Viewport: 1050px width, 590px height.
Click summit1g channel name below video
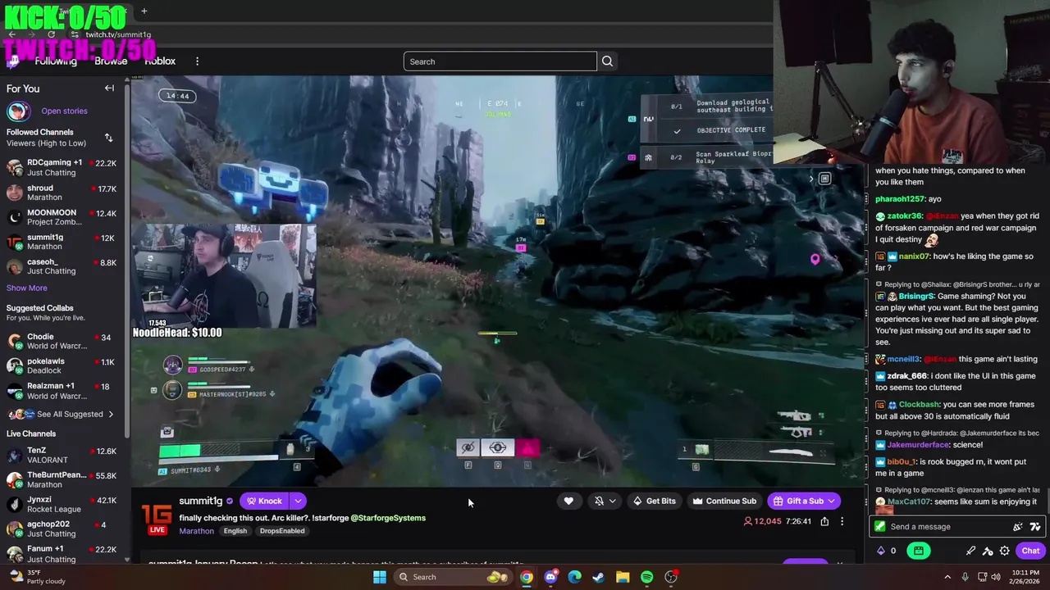201,501
